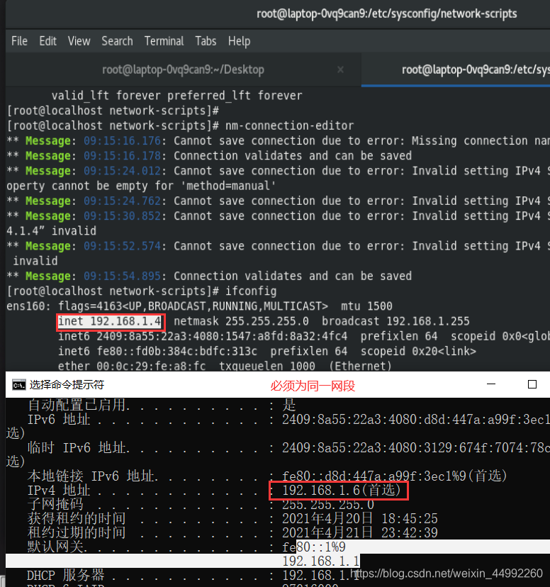Viewport: 550px width, 587px height.
Task: Open the Help menu
Action: (x=239, y=41)
